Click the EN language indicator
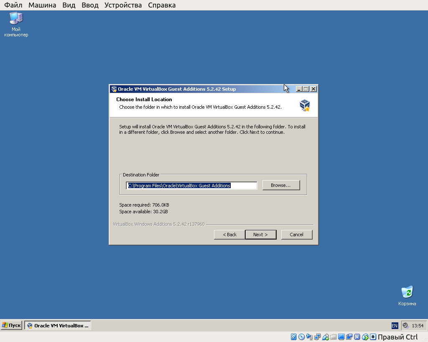 pos(395,326)
